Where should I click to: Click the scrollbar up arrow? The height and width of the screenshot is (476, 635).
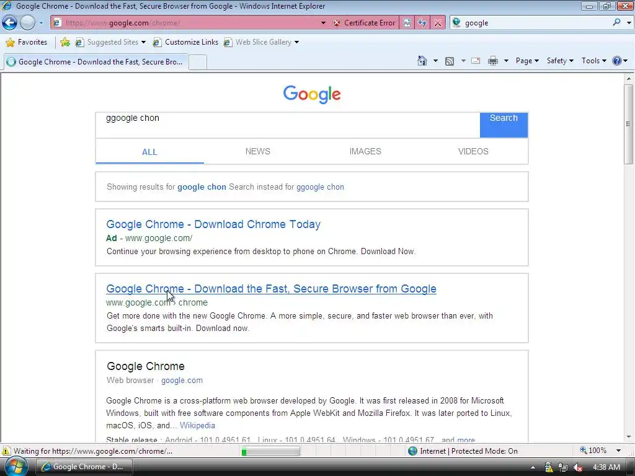[629, 79]
